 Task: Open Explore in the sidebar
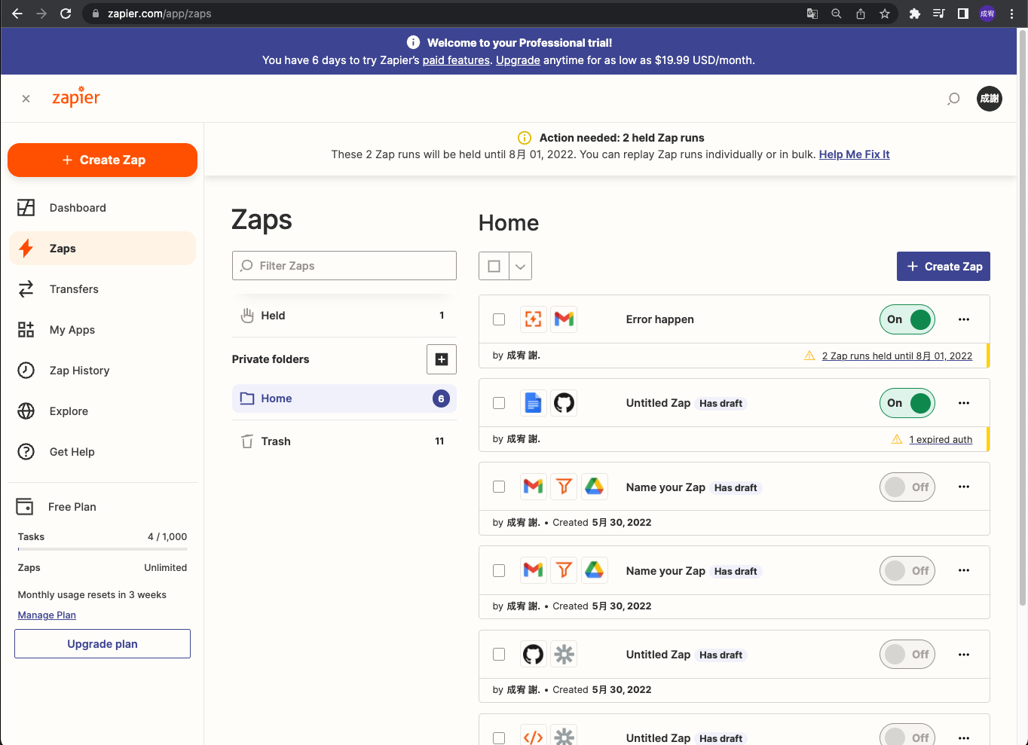[x=102, y=411]
